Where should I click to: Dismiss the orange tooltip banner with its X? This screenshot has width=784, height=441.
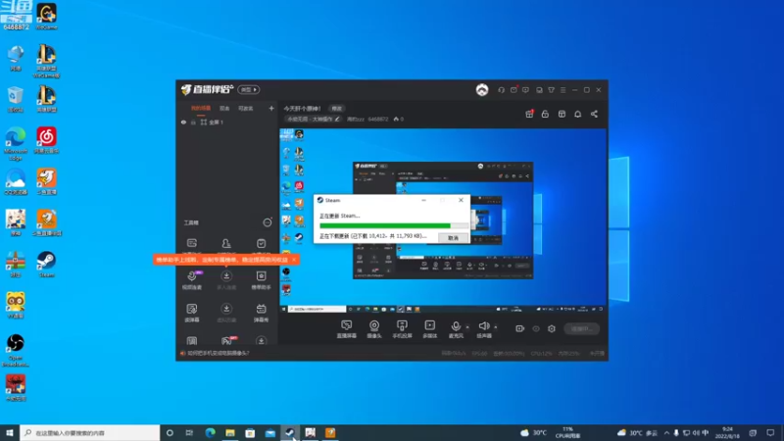tap(294, 260)
